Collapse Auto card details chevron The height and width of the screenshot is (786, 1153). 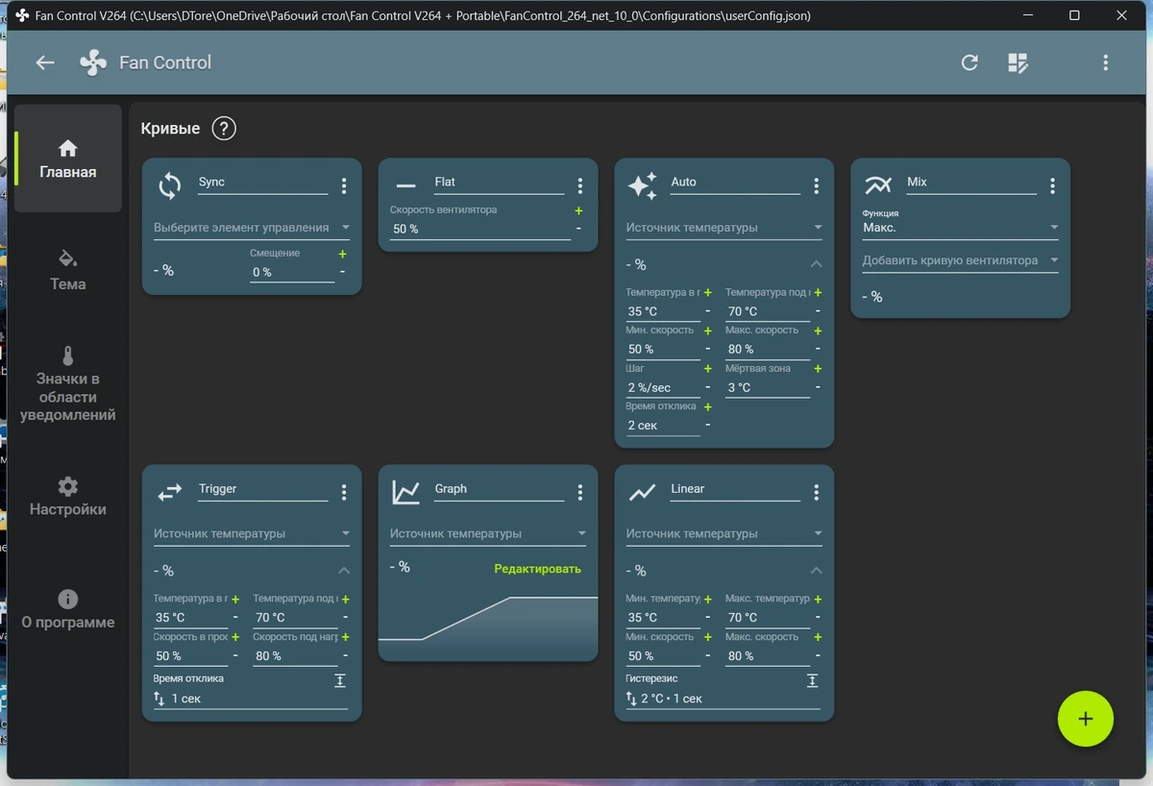click(816, 264)
